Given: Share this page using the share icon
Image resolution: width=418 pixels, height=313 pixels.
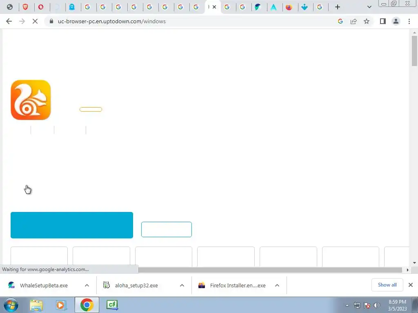Looking at the screenshot, I should pyautogui.click(x=354, y=21).
